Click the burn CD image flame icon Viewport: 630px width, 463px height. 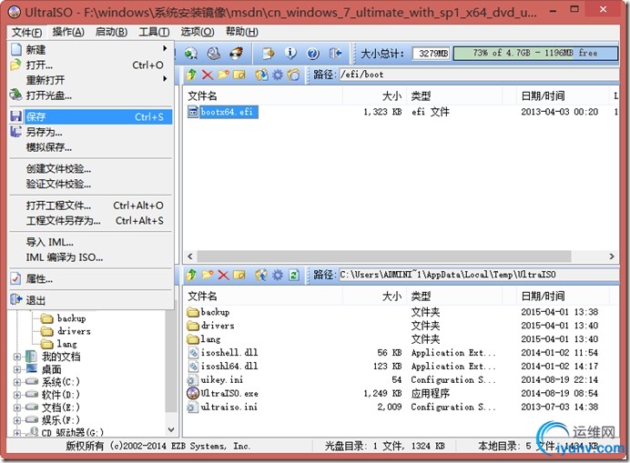pyautogui.click(x=237, y=53)
